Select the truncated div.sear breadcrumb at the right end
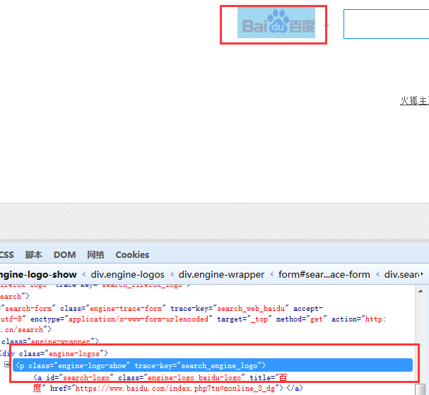This screenshot has width=429, height=395. (x=402, y=274)
